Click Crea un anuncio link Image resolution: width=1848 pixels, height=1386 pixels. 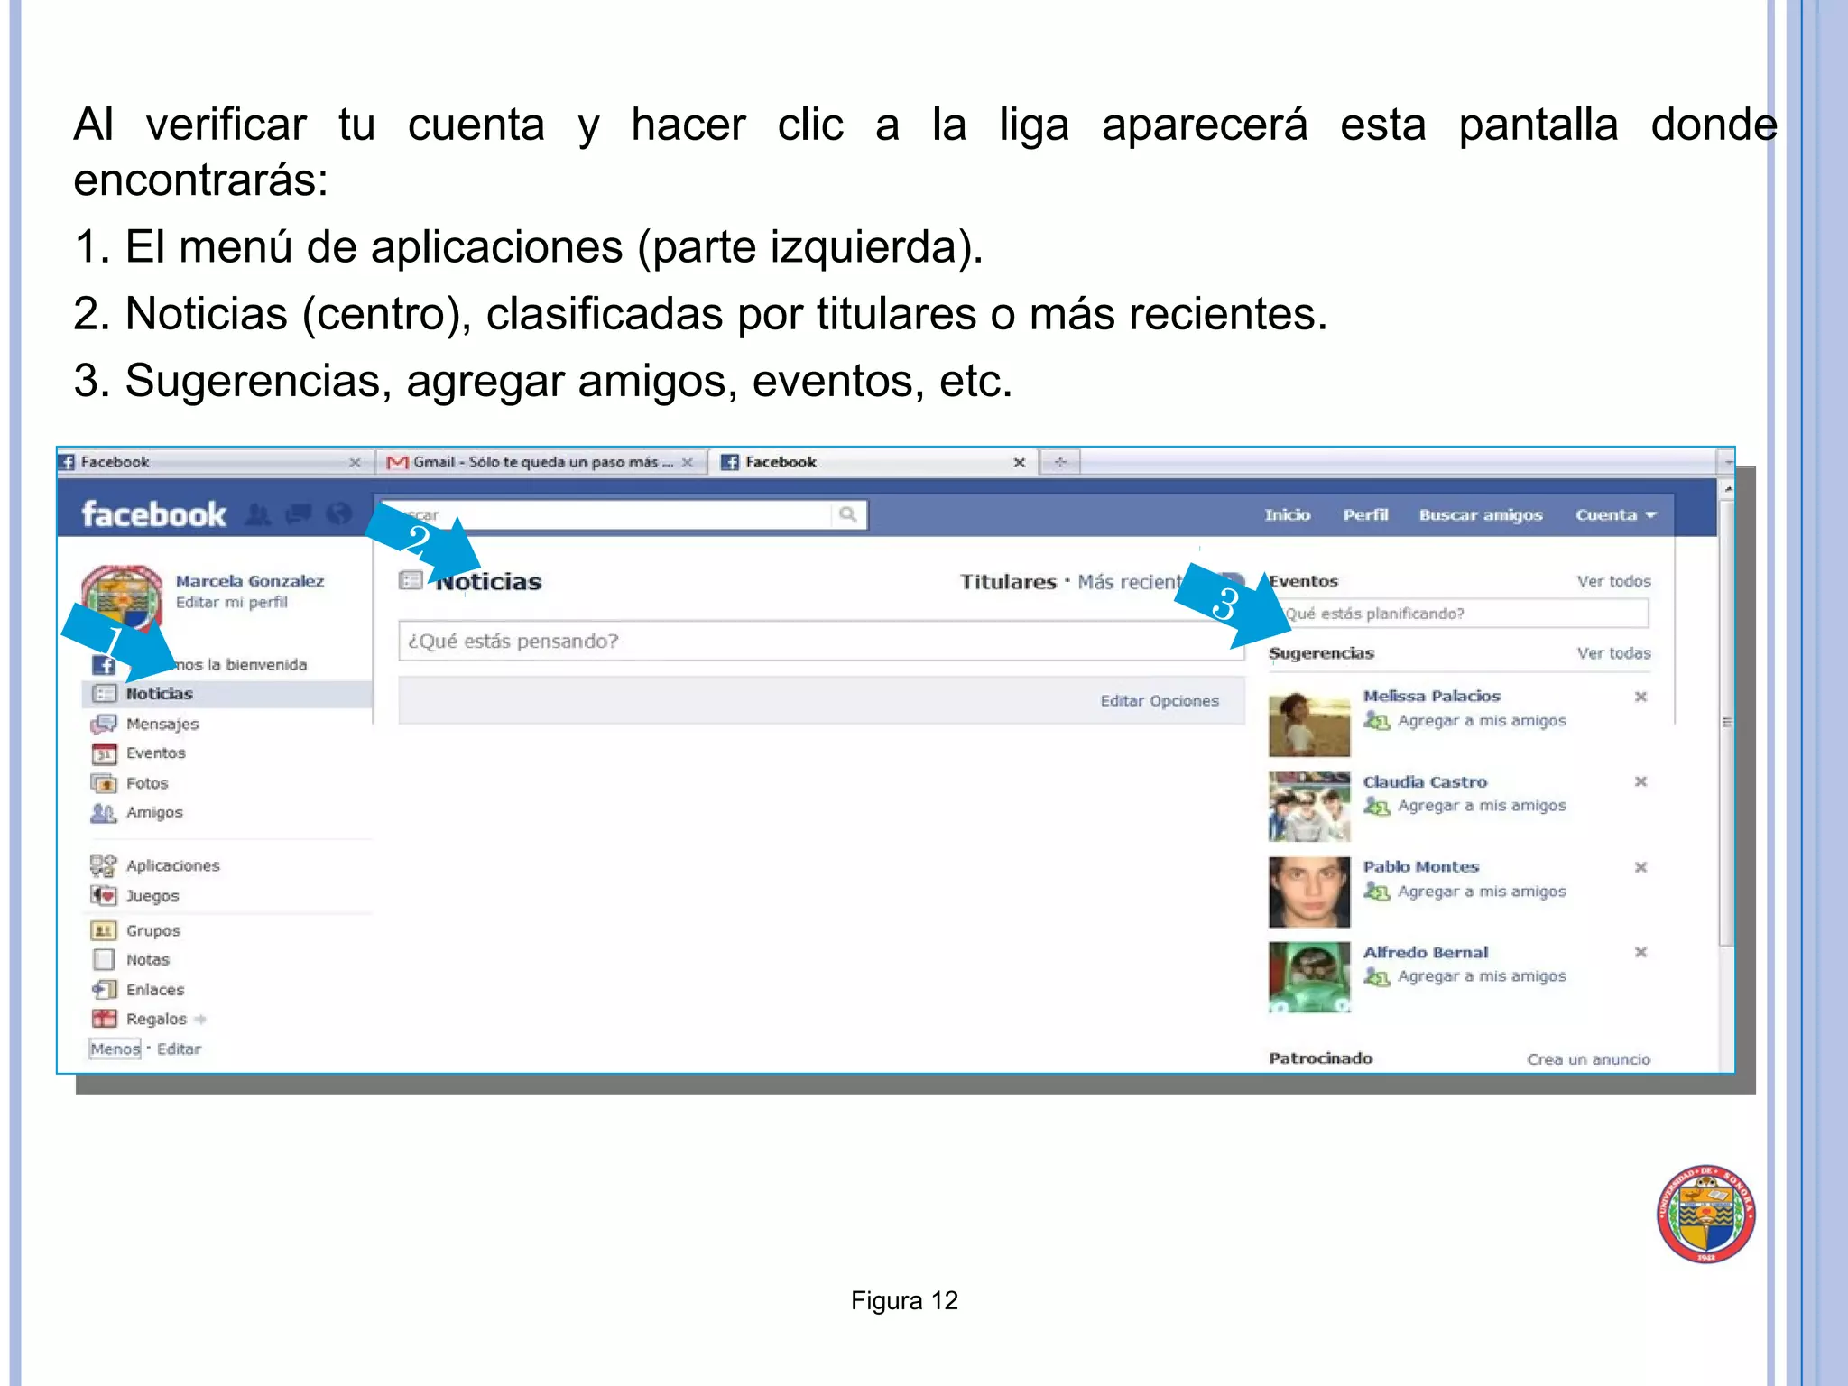1588,1059
